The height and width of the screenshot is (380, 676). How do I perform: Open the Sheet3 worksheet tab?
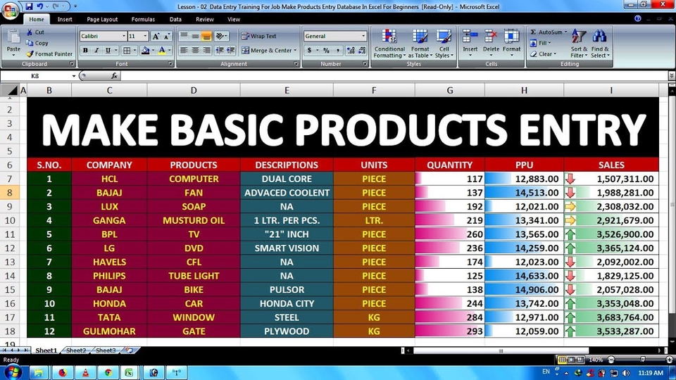click(106, 350)
